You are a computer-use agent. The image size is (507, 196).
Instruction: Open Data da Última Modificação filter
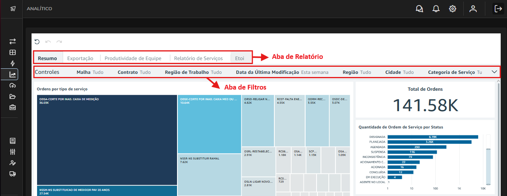pyautogui.click(x=282, y=72)
